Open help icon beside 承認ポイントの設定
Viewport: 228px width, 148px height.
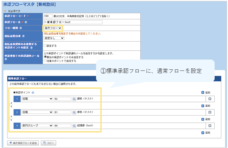[x=31, y=48]
